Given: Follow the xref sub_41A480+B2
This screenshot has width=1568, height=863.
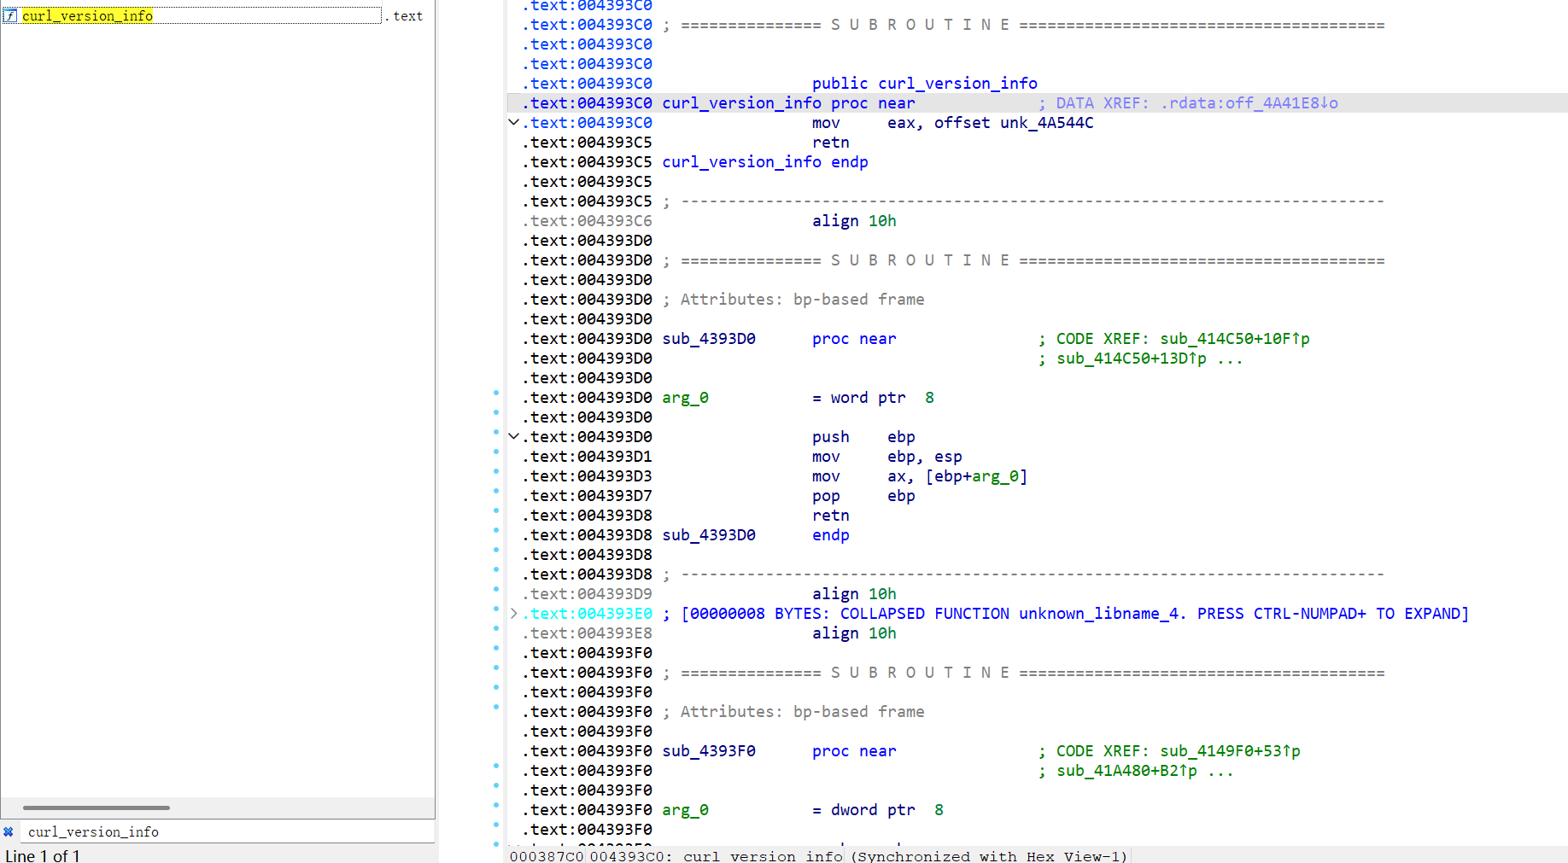Looking at the screenshot, I should click(x=1126, y=770).
